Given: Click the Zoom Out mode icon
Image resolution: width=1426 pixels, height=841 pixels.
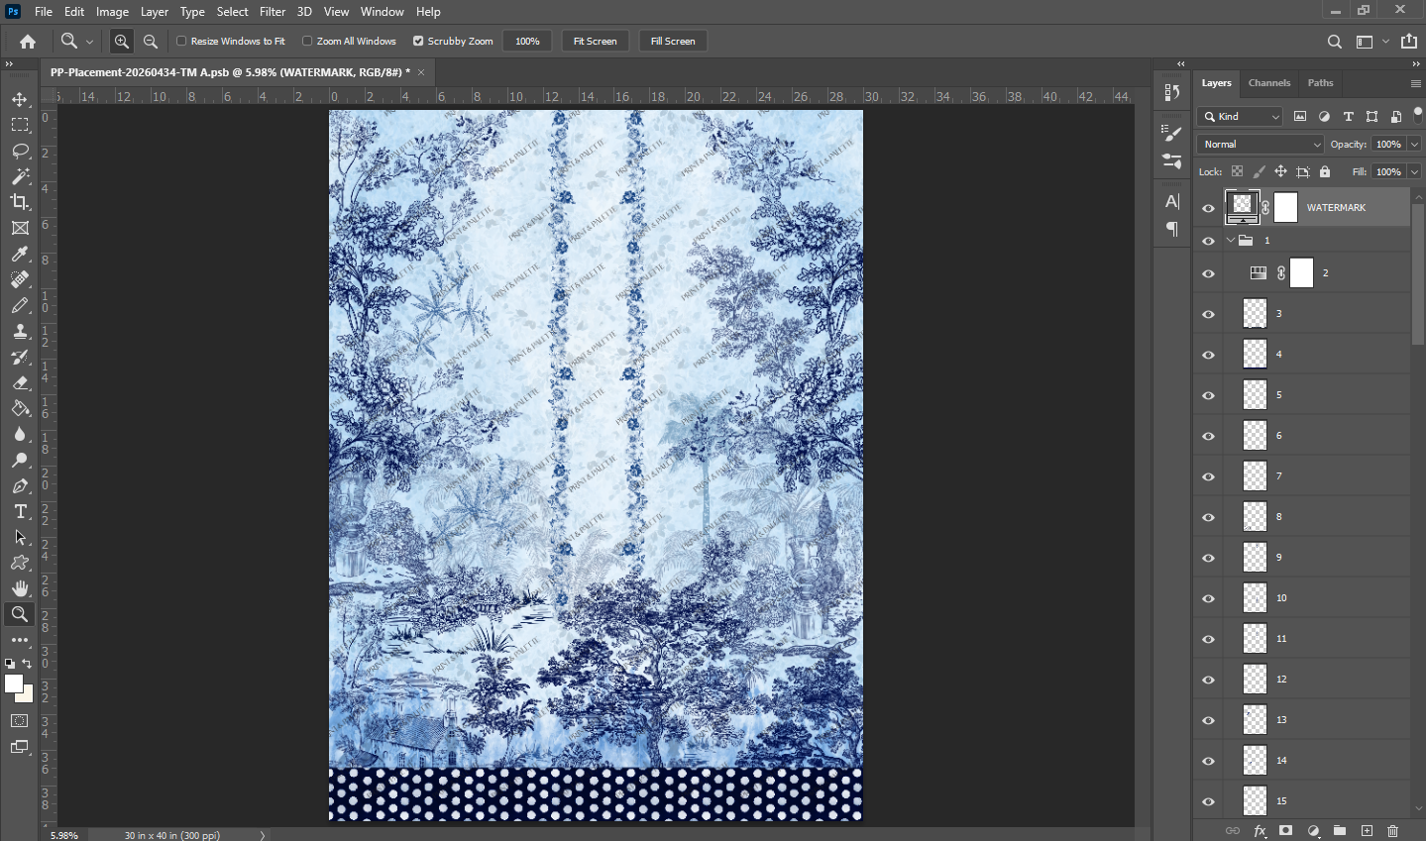Looking at the screenshot, I should [151, 42].
